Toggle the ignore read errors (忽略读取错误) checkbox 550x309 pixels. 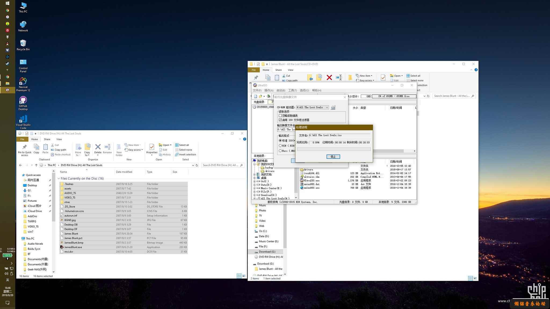[x=280, y=116]
